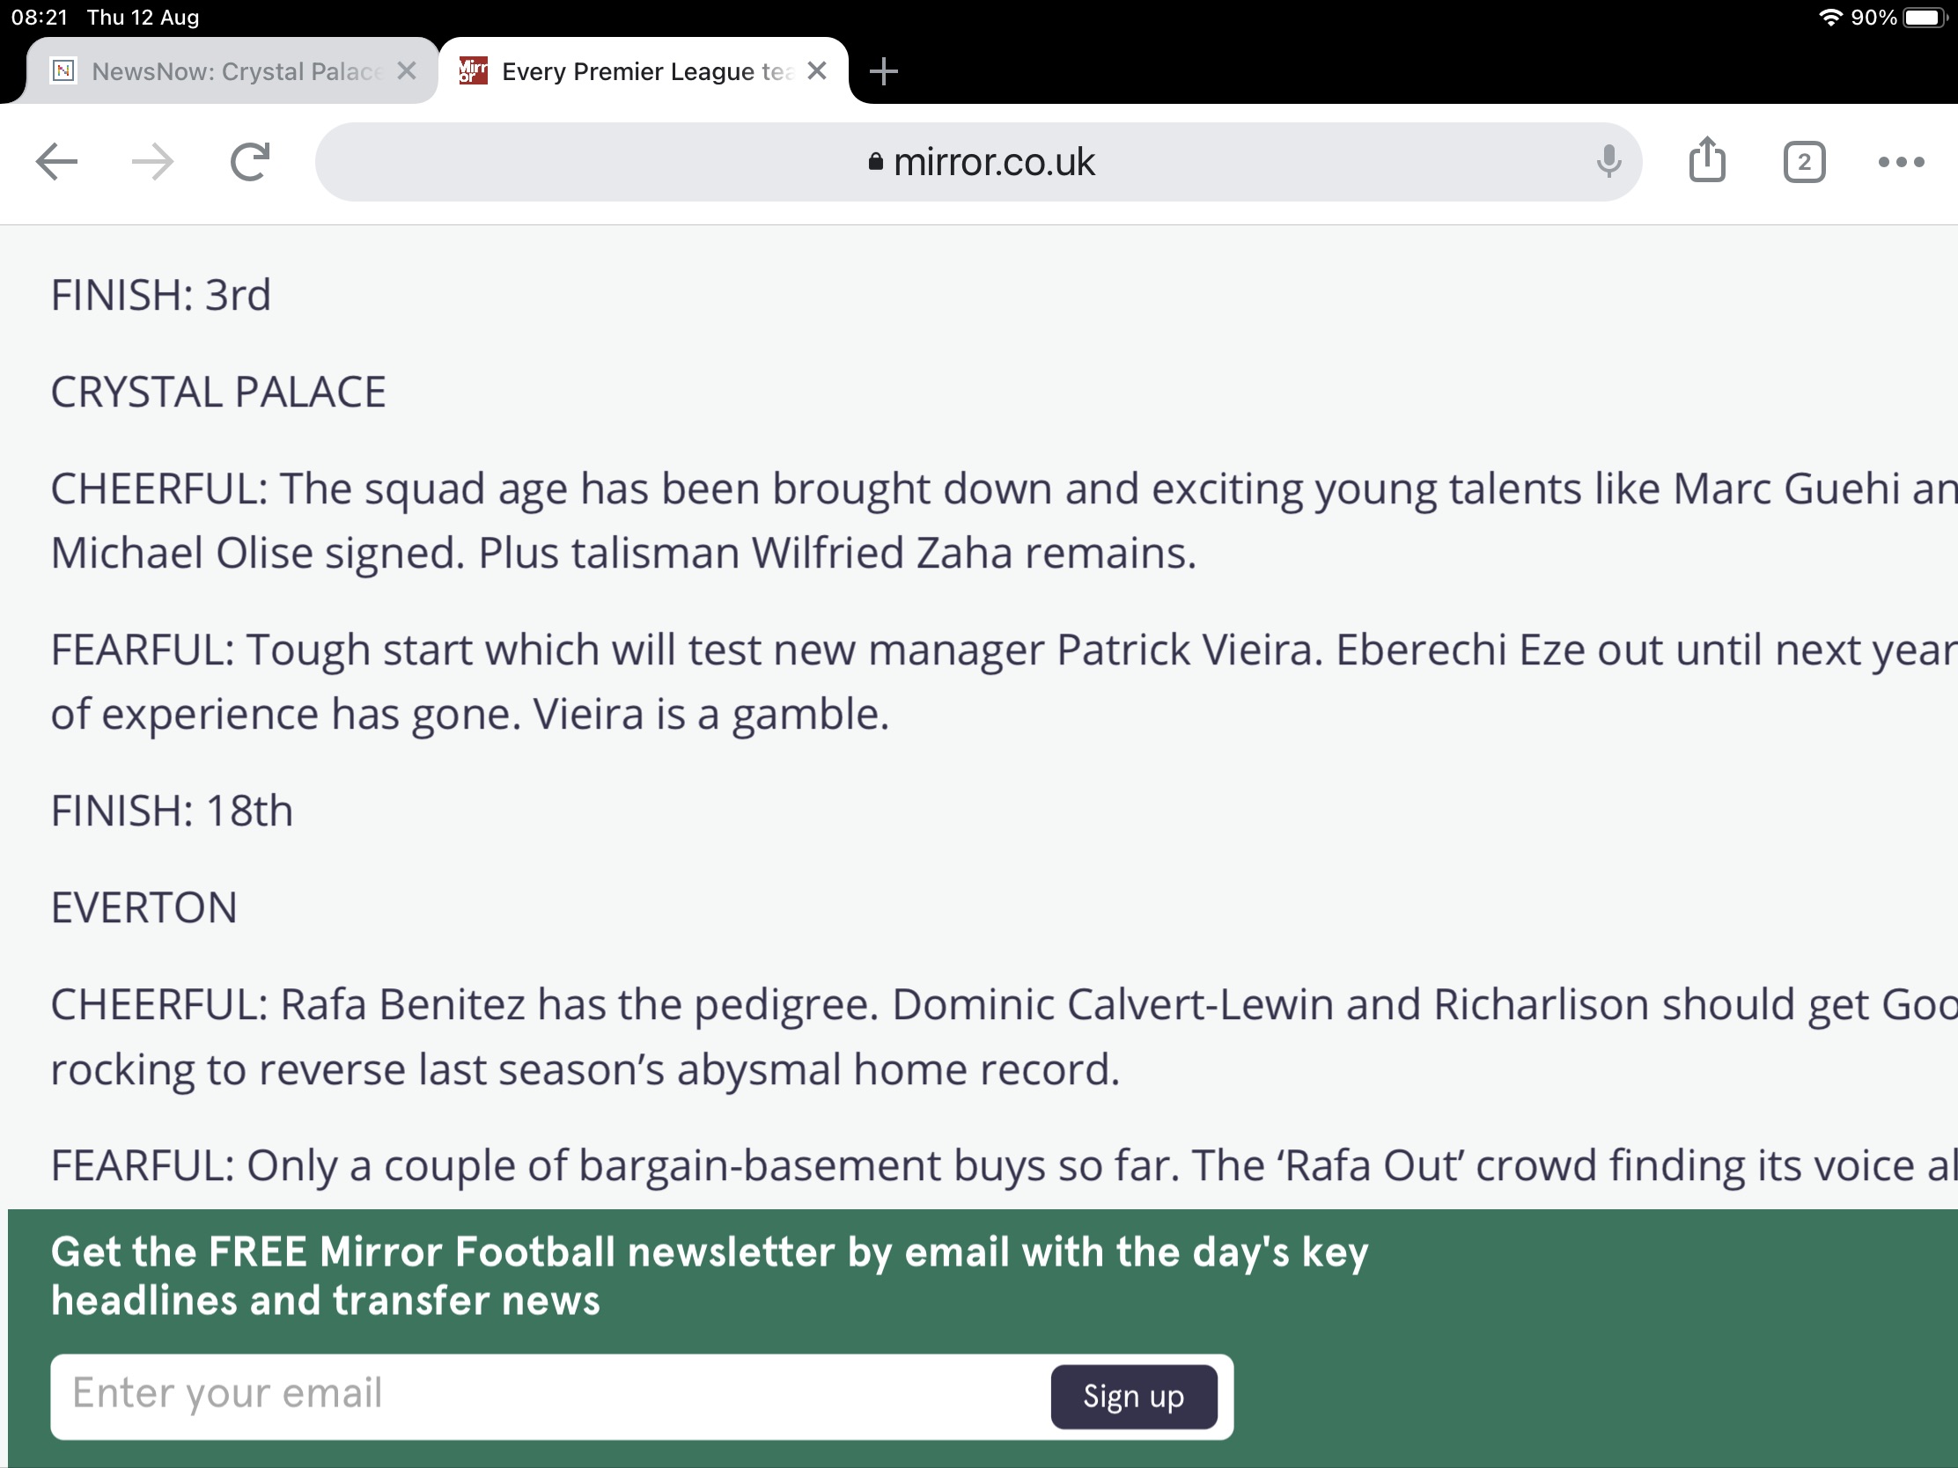Tap the Wi-Fi status icon
1958x1468 pixels.
pos(1829,18)
